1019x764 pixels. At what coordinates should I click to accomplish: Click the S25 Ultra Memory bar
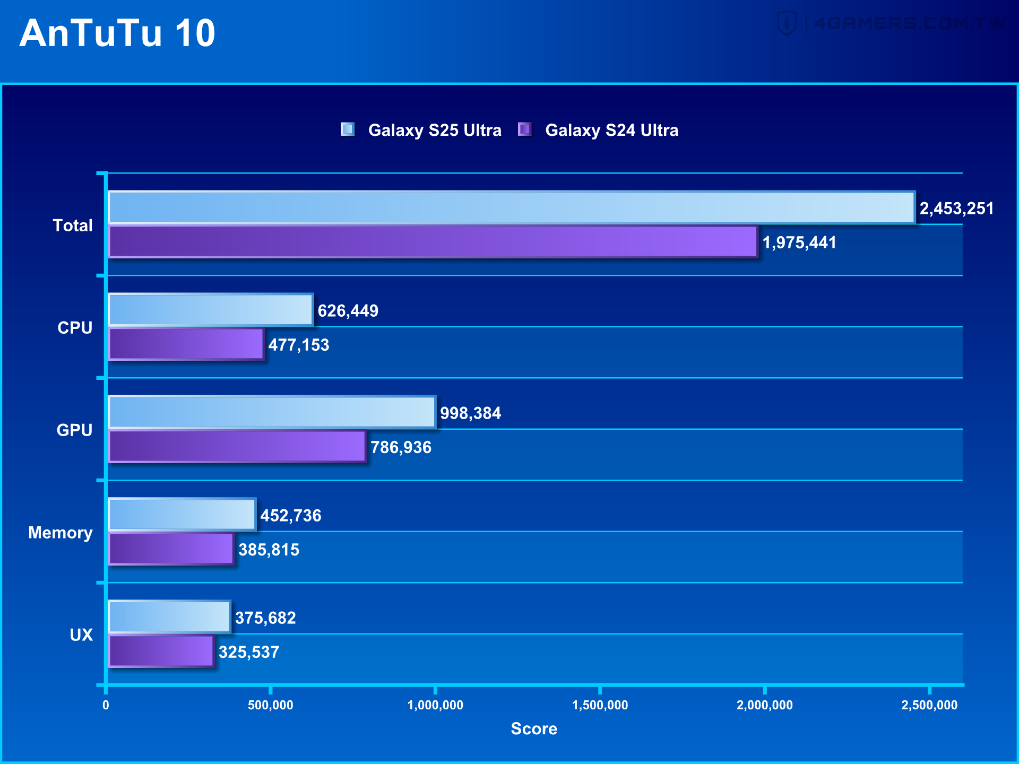tap(182, 515)
